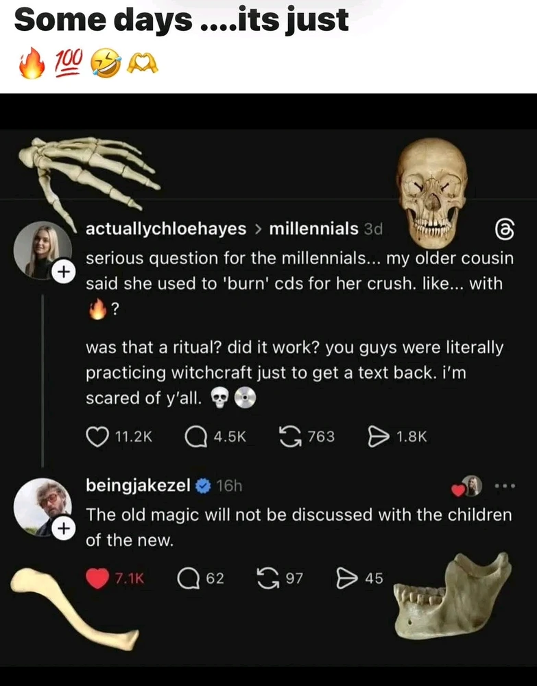Like the actuallychloehayes post

coord(97,436)
